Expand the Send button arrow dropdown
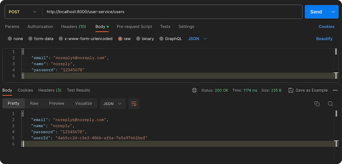This screenshot has width=342, height=164. (333, 12)
